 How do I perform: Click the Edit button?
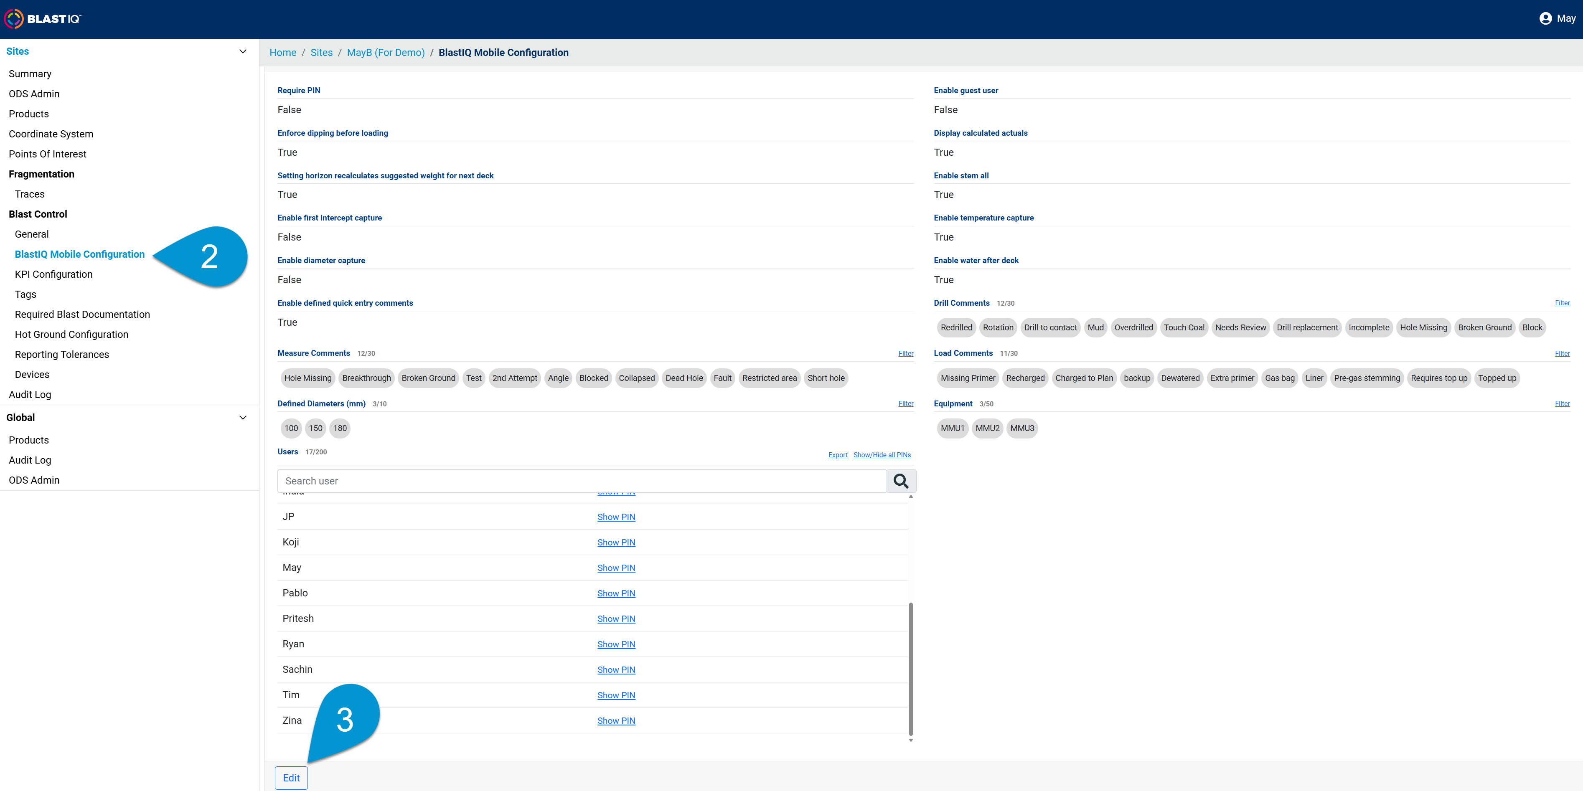click(291, 778)
